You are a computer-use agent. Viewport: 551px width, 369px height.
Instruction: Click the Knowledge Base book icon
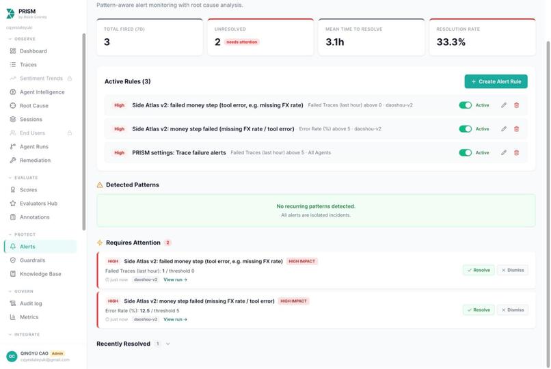13,274
